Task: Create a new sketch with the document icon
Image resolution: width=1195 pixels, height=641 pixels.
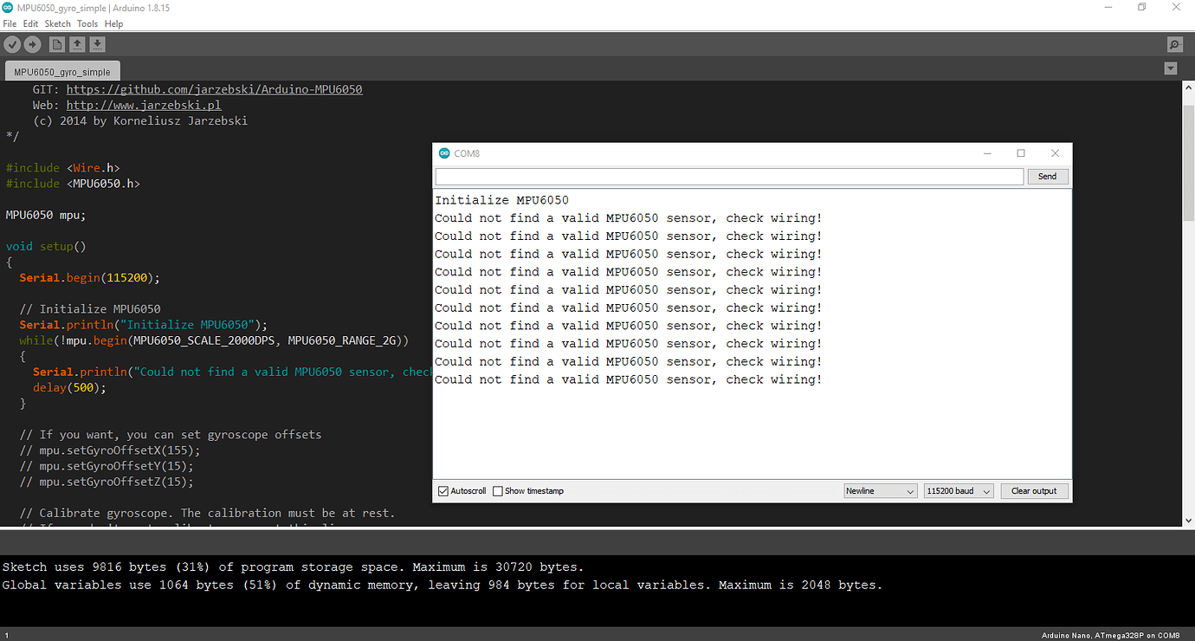Action: [x=56, y=44]
